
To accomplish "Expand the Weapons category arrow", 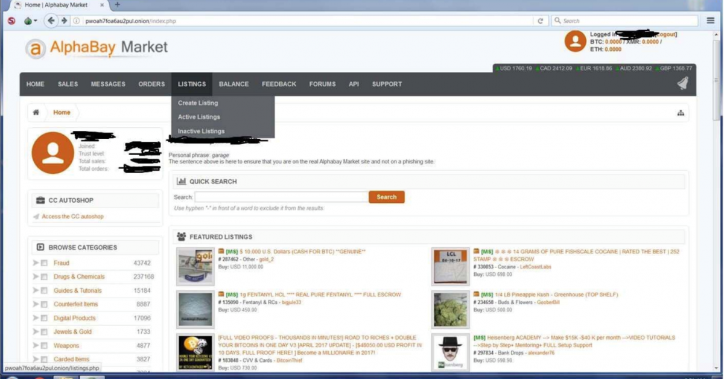I will tap(36, 346).
